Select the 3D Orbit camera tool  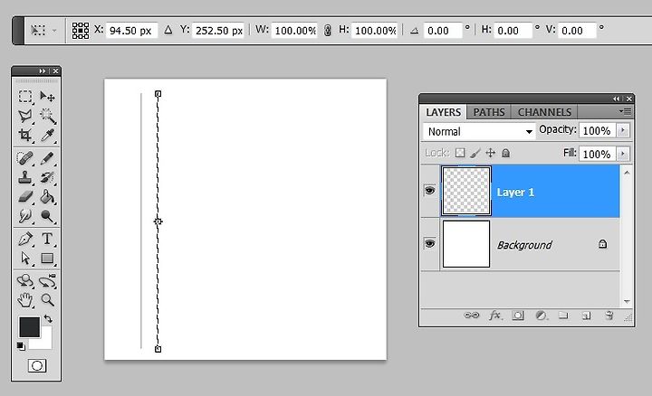tap(47, 281)
